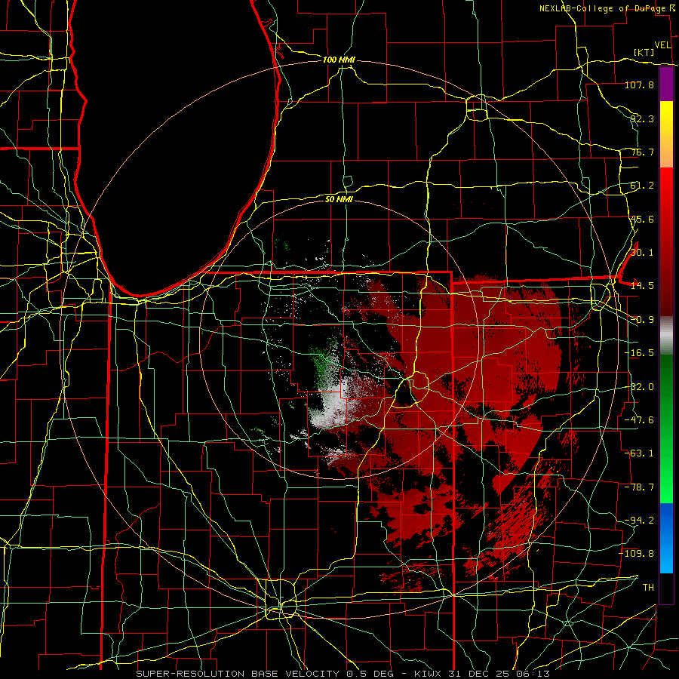The width and height of the screenshot is (679, 679).
Task: Select the 45.6 velocity scale value
Action: tap(642, 219)
